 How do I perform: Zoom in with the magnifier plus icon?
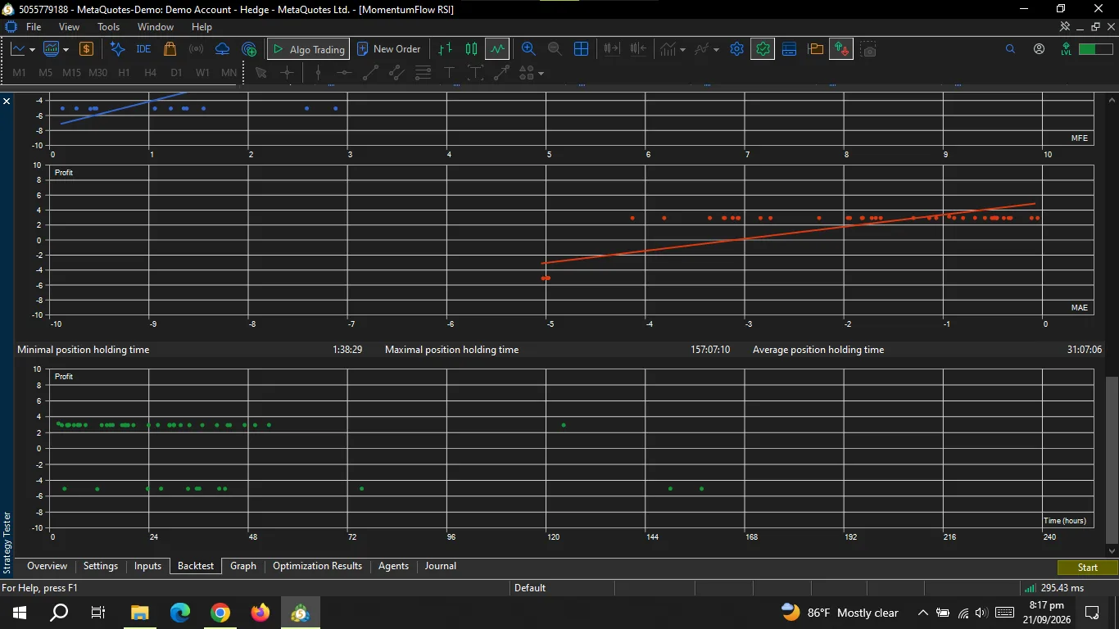pos(528,49)
